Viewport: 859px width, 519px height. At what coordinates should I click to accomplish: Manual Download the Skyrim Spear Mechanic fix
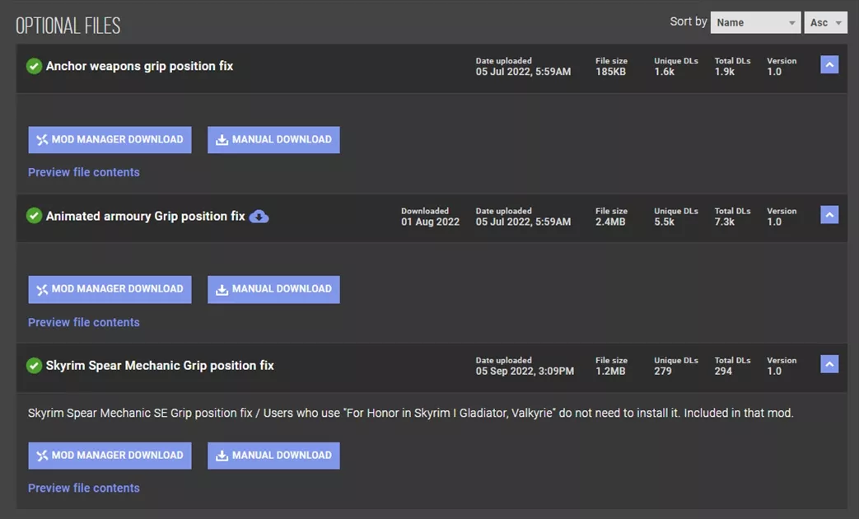pyautogui.click(x=273, y=456)
